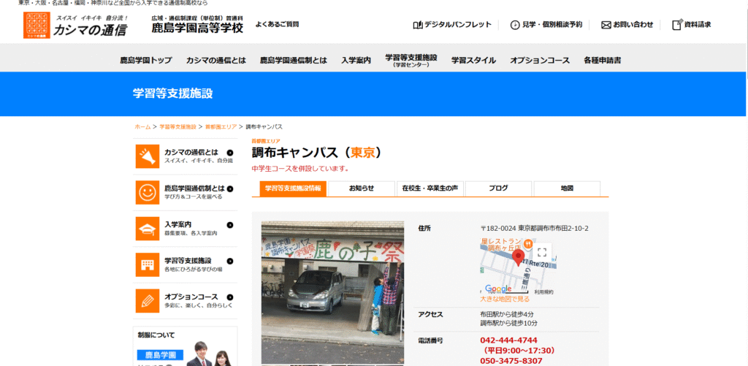This screenshot has width=748, height=366.
Task: Click the Google logo on the map
Action: coord(498,289)
